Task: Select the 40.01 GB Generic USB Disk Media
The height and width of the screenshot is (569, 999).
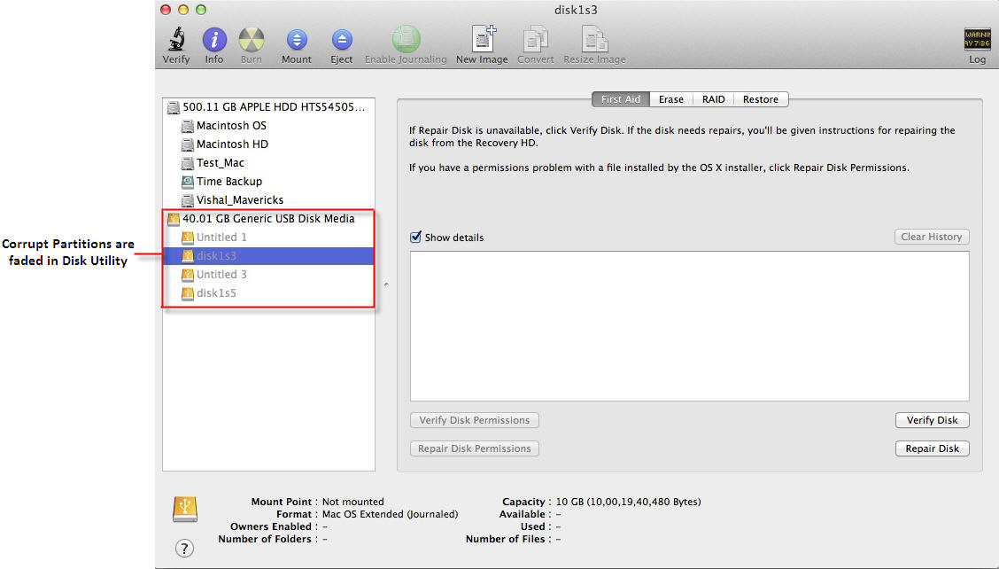Action: 268,219
